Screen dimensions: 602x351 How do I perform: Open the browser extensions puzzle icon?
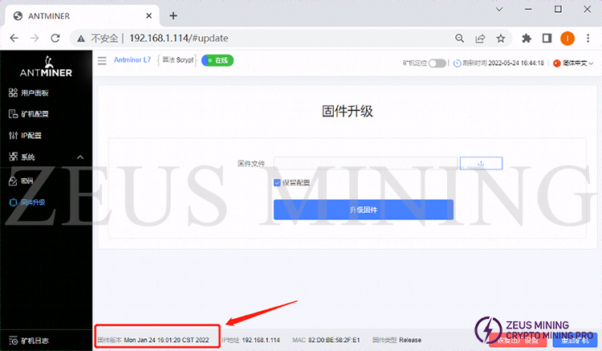[x=527, y=38]
